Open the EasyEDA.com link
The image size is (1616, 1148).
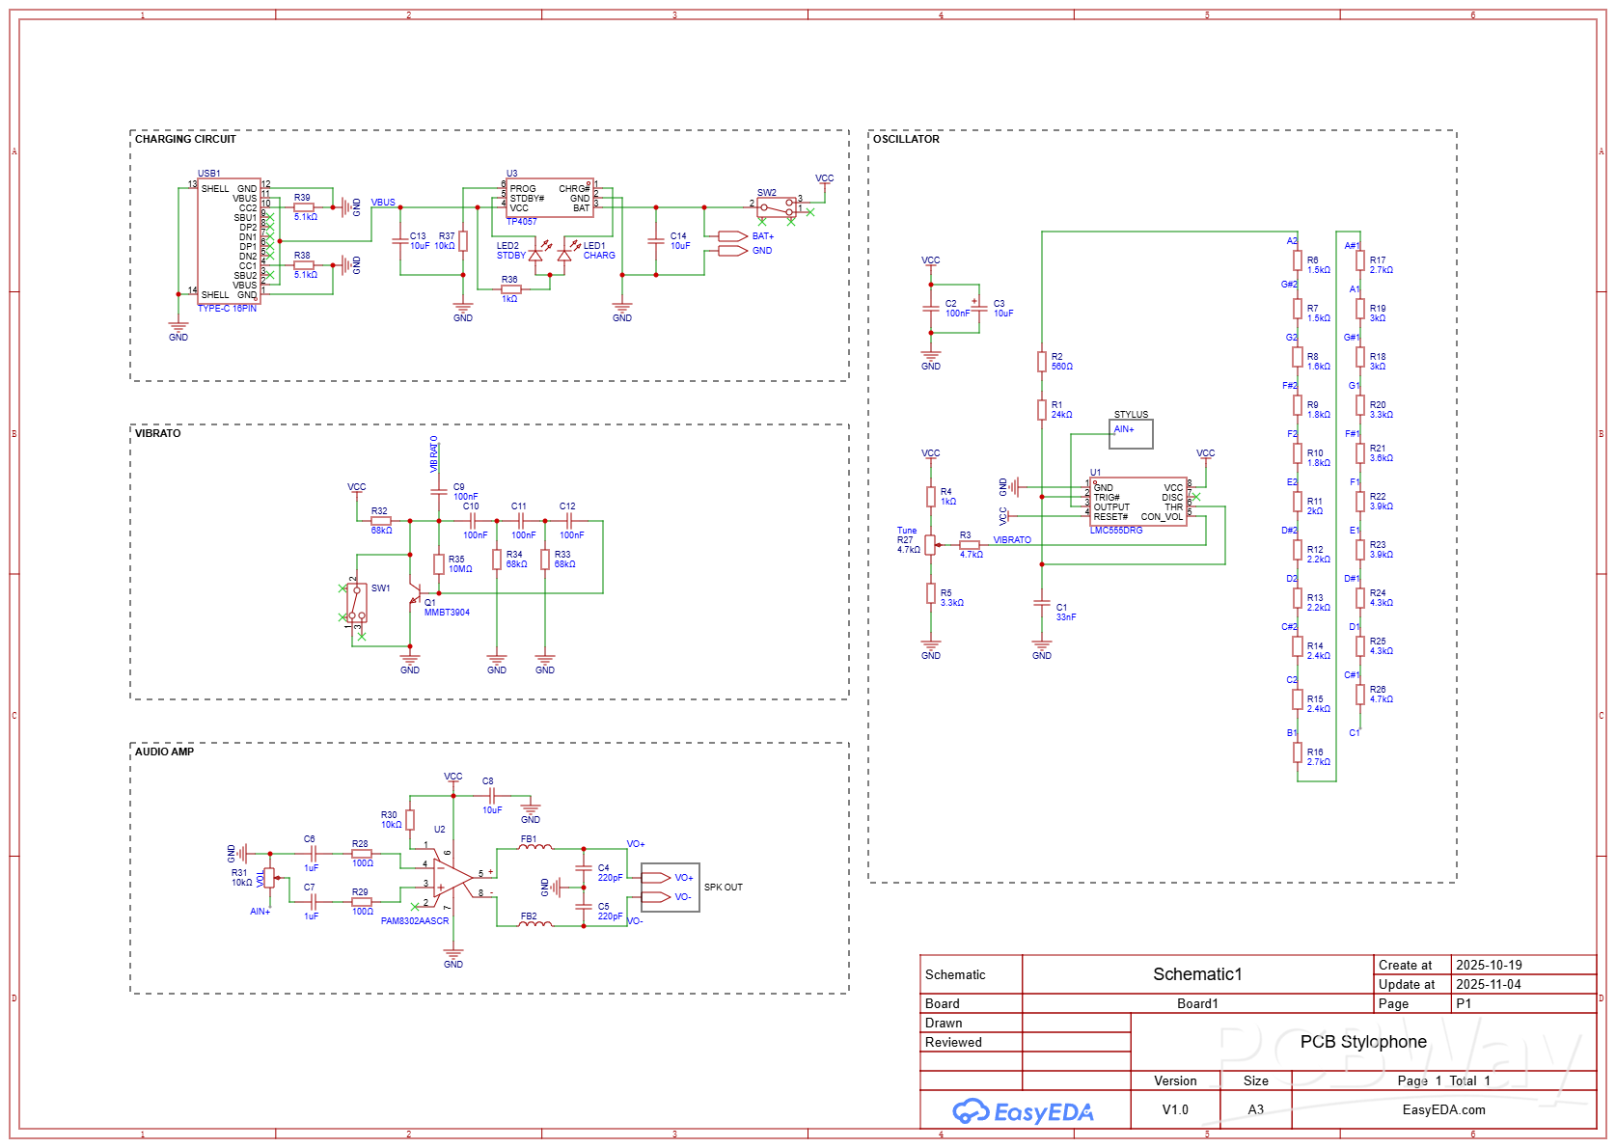[x=1445, y=1110]
